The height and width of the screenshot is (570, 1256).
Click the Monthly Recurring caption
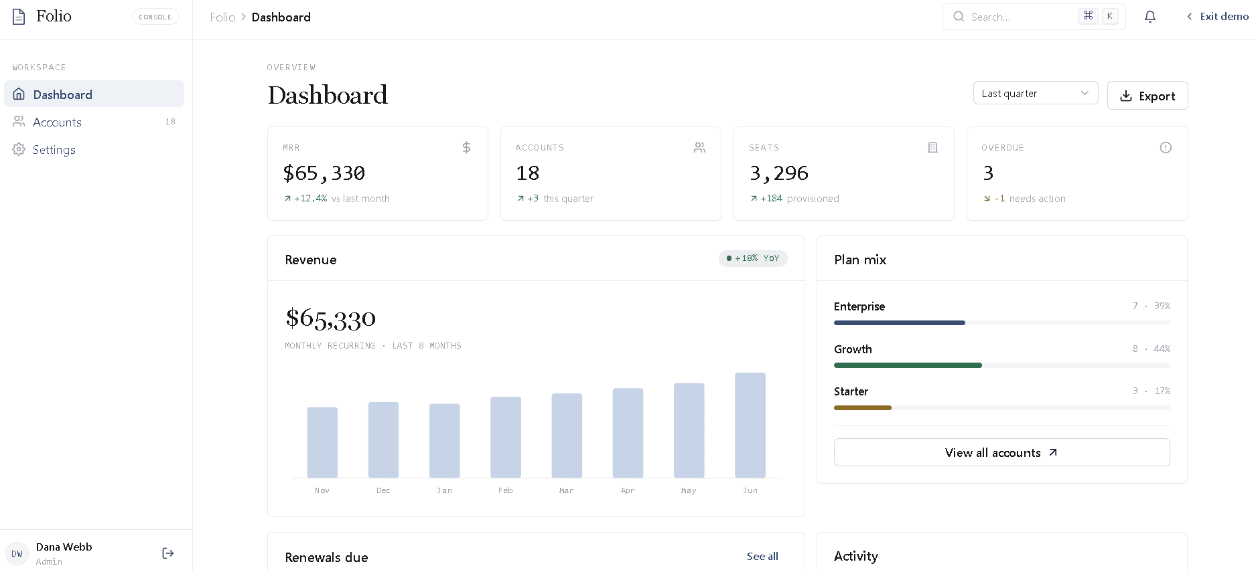click(373, 346)
